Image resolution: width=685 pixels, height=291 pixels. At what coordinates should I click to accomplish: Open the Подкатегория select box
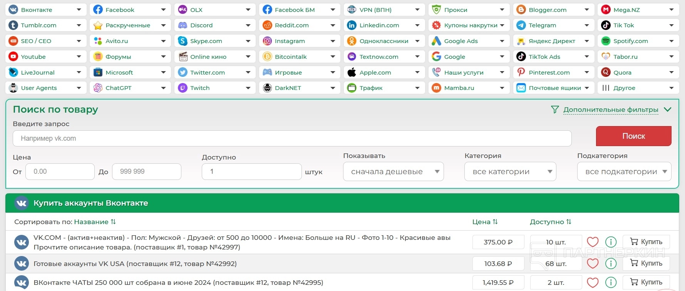tap(624, 171)
